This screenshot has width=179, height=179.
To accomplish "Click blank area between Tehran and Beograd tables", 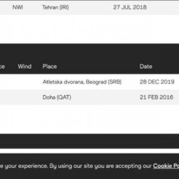I will (89, 29).
